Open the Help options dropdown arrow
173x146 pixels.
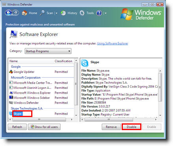[x=105, y=13]
